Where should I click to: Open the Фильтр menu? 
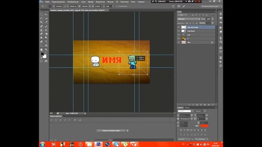coord(110,2)
